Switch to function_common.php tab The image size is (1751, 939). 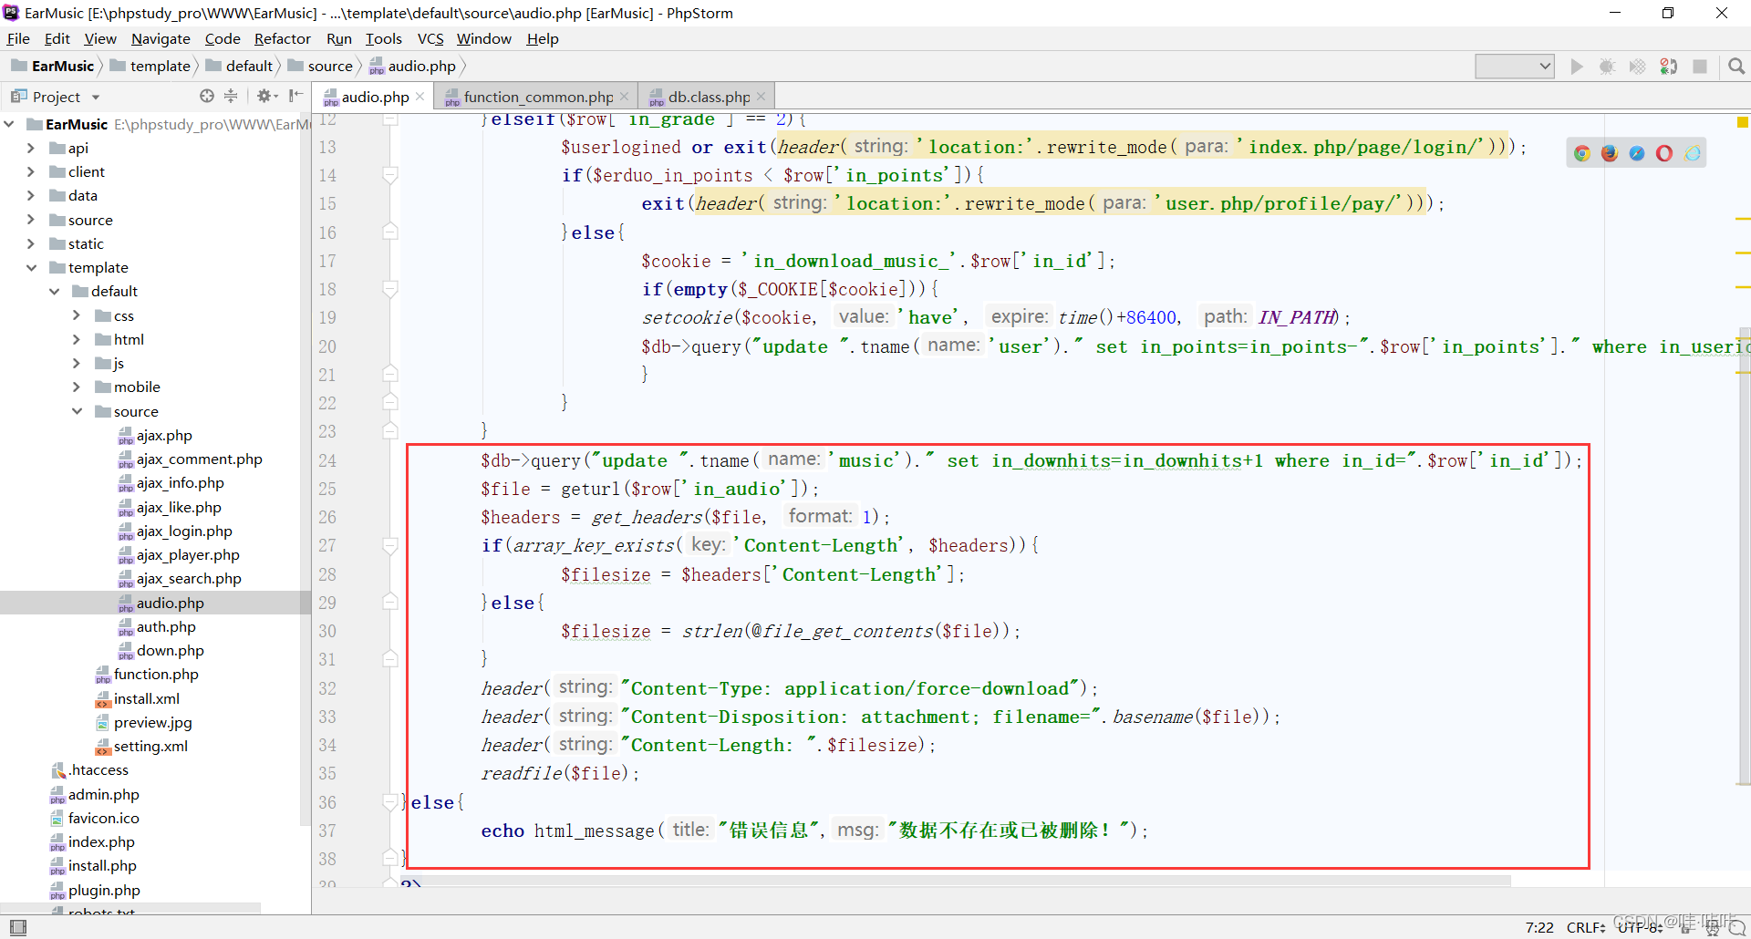[x=538, y=97]
